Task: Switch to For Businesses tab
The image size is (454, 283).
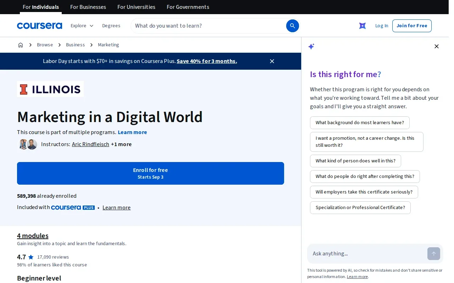Action: (88, 7)
